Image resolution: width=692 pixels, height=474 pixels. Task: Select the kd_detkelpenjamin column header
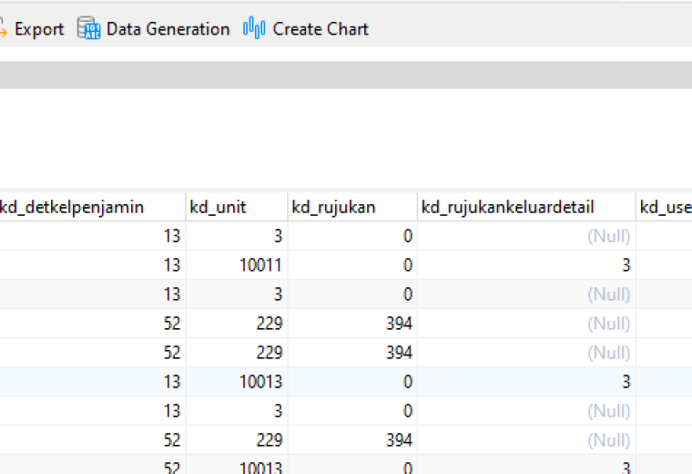pyautogui.click(x=92, y=207)
